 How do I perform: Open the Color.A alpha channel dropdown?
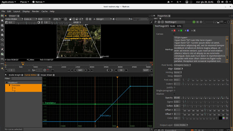[30, 19]
